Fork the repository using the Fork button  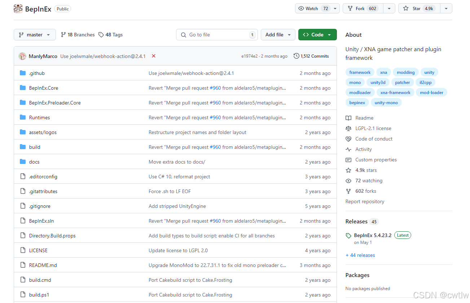(363, 9)
